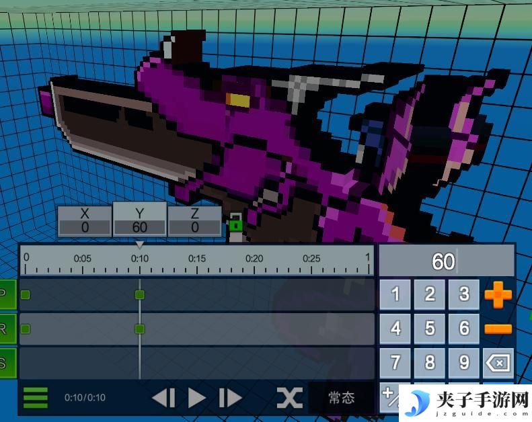Click the orange minus decrement icon
Viewport: 532px width, 422px height.
pyautogui.click(x=498, y=329)
